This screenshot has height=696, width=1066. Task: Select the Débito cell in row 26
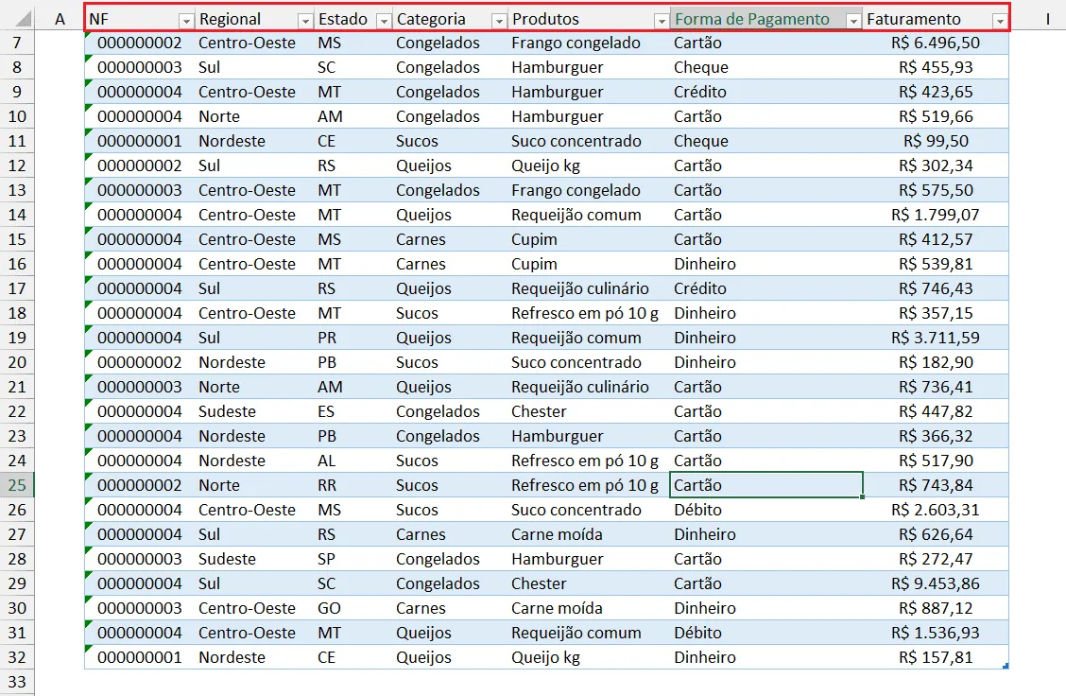(x=766, y=510)
